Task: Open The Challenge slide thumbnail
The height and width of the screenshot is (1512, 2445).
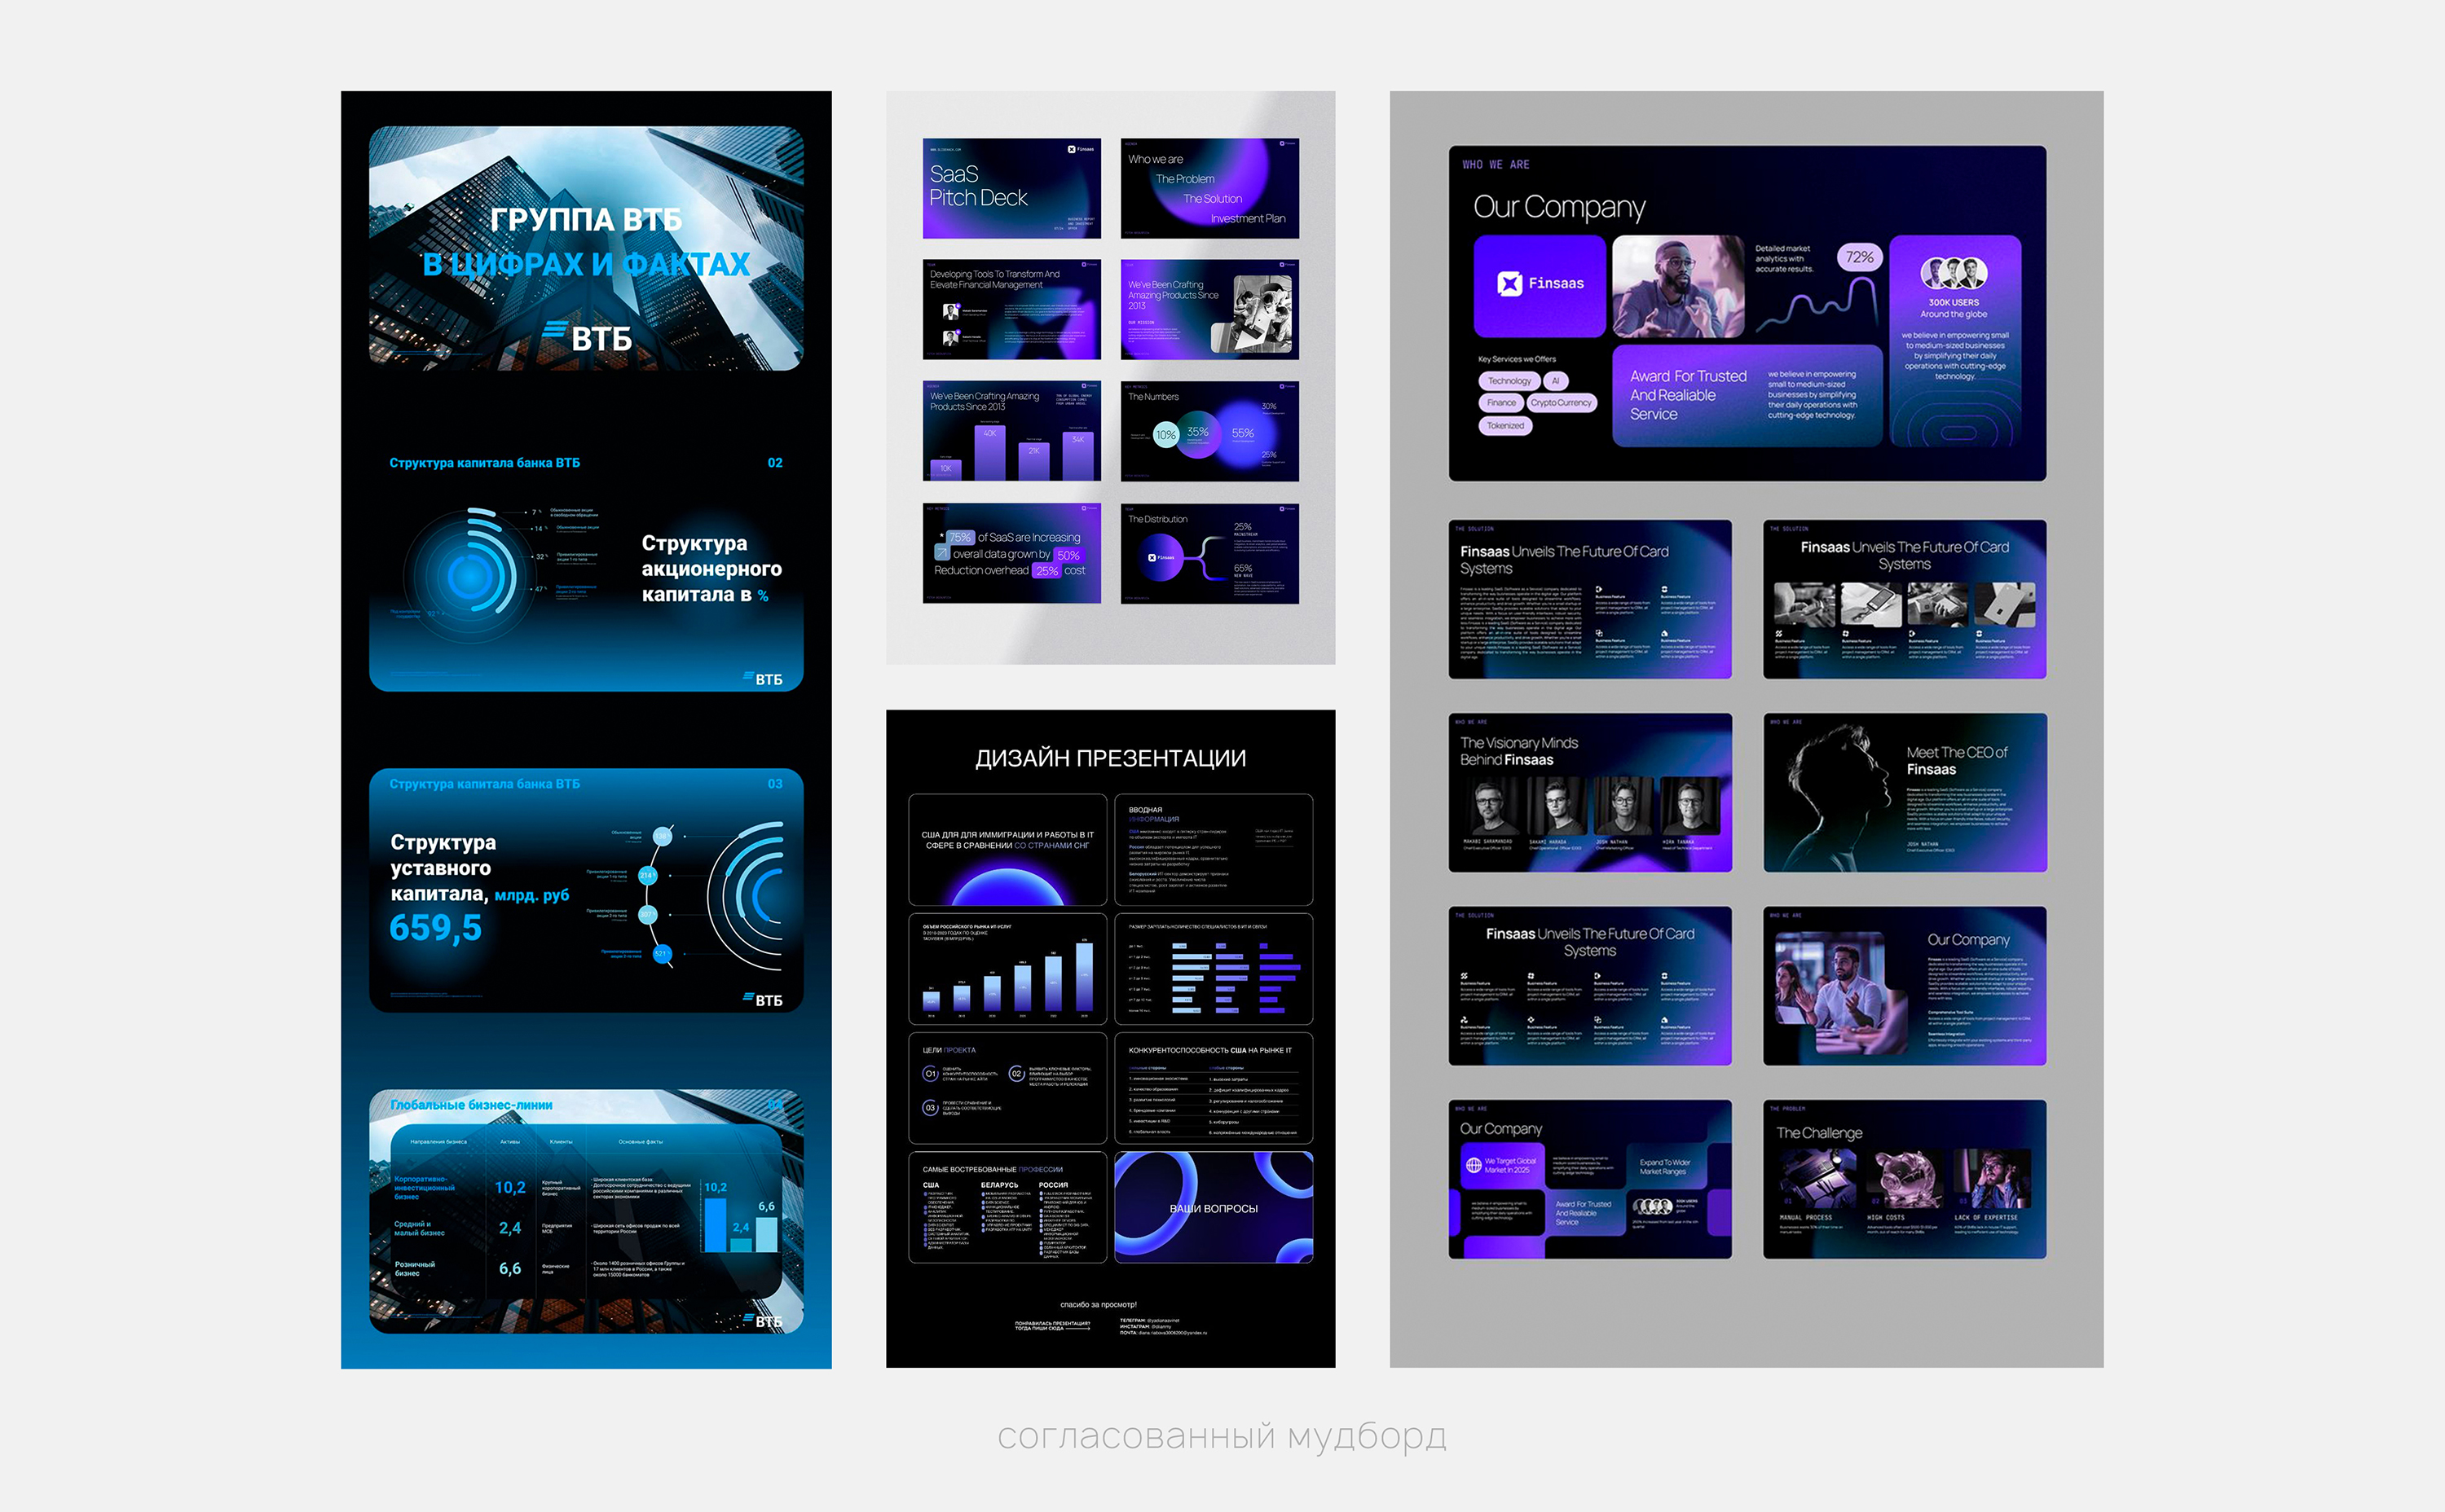Action: coord(1904,1179)
